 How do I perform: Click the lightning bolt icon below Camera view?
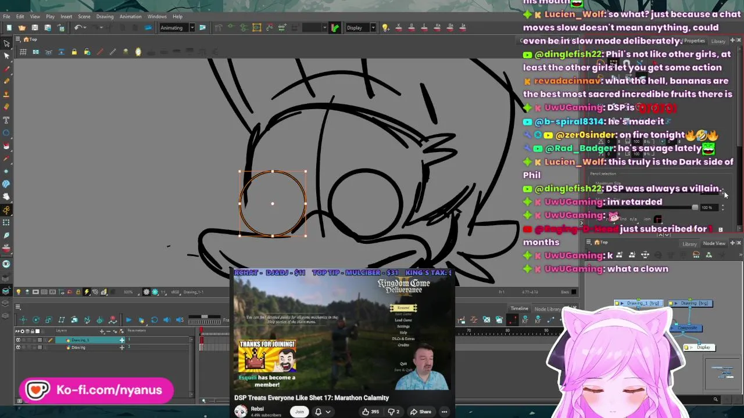(x=87, y=292)
